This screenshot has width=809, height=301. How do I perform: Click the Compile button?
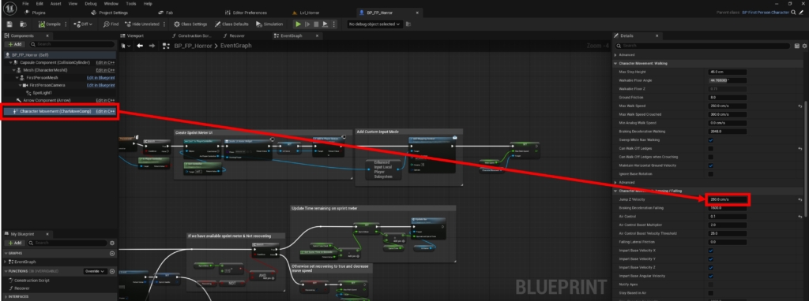point(50,24)
